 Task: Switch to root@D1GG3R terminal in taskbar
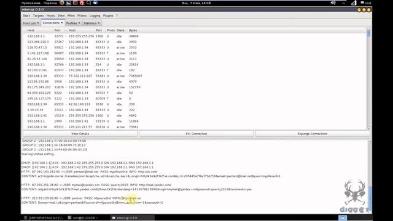[83, 218]
